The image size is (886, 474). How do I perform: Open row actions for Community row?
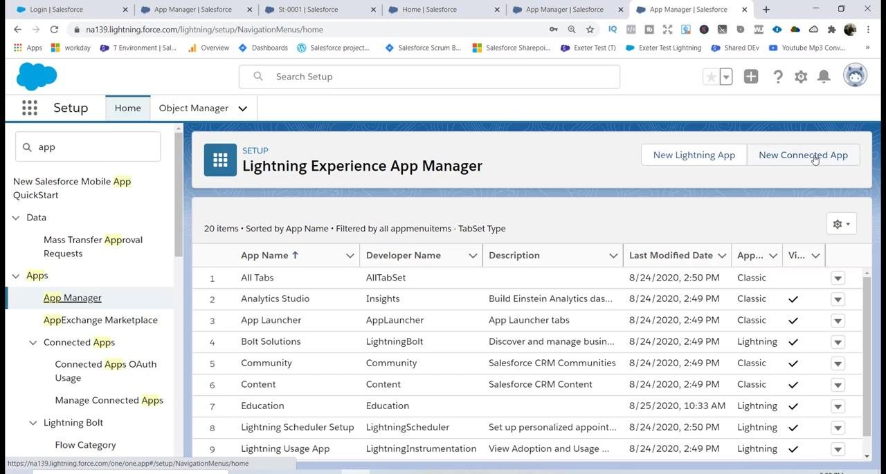(838, 363)
